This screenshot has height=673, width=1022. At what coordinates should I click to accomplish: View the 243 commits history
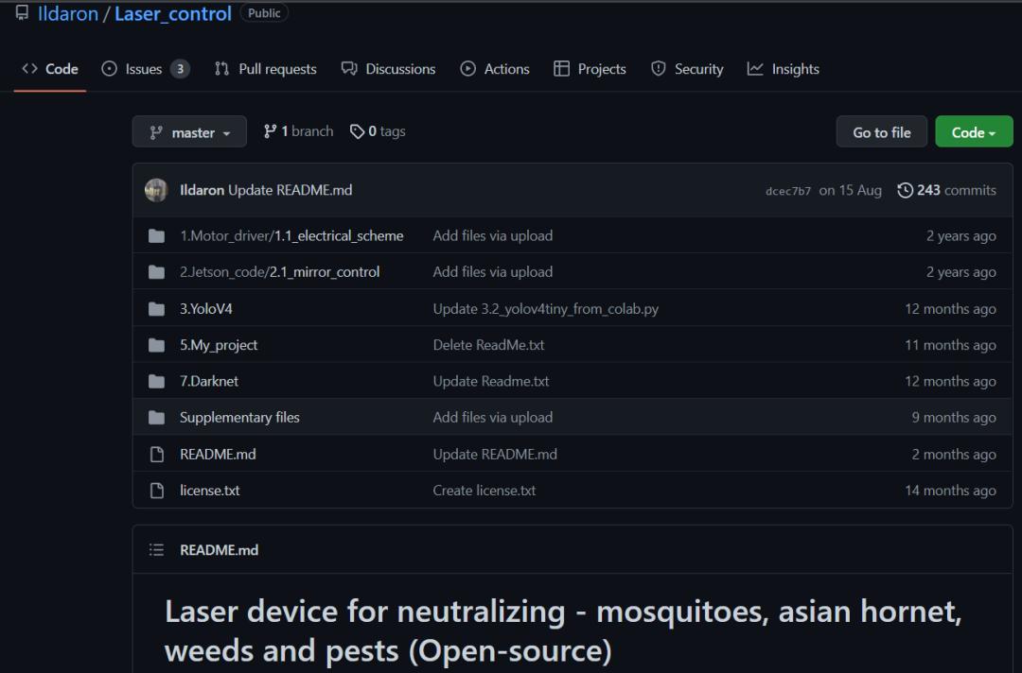coord(946,190)
